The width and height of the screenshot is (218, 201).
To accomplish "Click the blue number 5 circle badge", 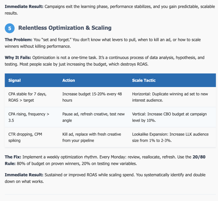I will point(10,28).
